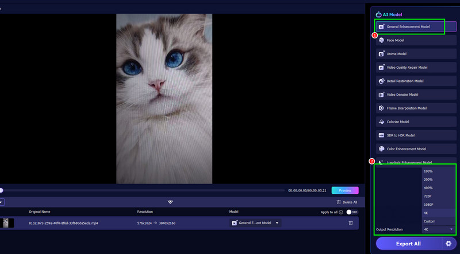Image resolution: width=460 pixels, height=254 pixels.
Task: Select the General Enhancement Model
Action: click(416, 26)
